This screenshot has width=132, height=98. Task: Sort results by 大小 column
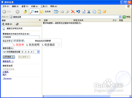[x=110, y=20]
